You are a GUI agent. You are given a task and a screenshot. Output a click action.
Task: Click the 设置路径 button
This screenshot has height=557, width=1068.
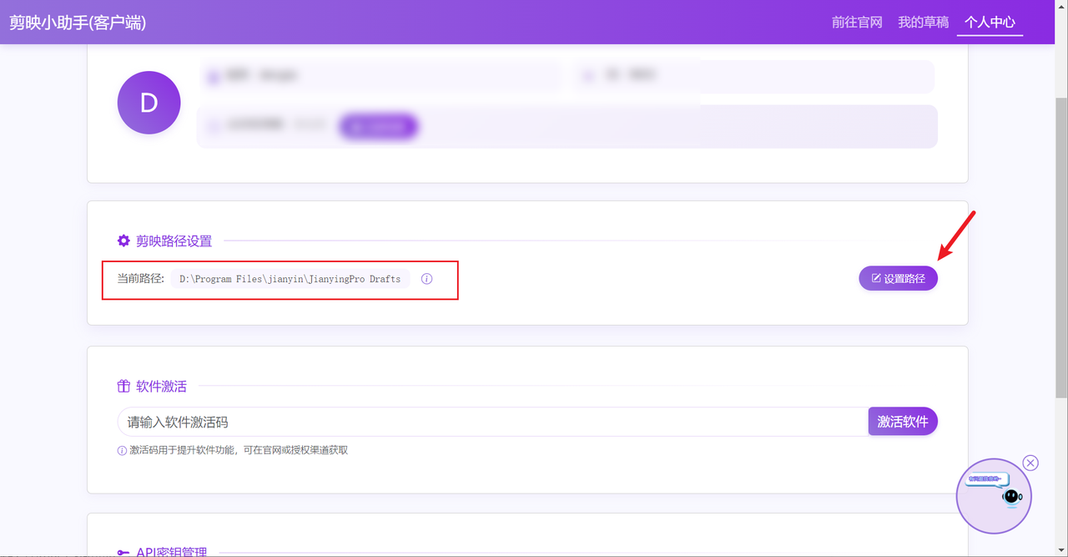[898, 278]
